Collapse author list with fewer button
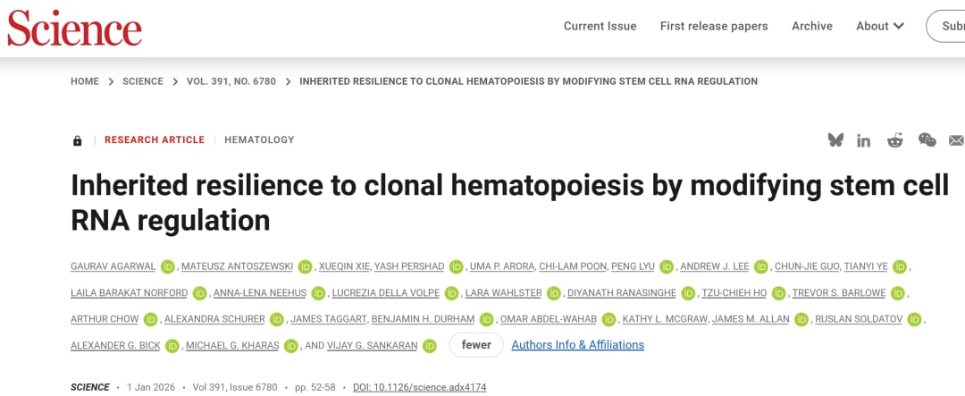The image size is (965, 396). click(476, 345)
